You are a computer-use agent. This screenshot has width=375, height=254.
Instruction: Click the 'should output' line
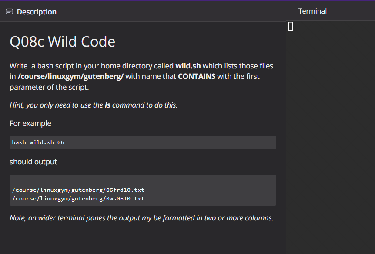pyautogui.click(x=33, y=162)
